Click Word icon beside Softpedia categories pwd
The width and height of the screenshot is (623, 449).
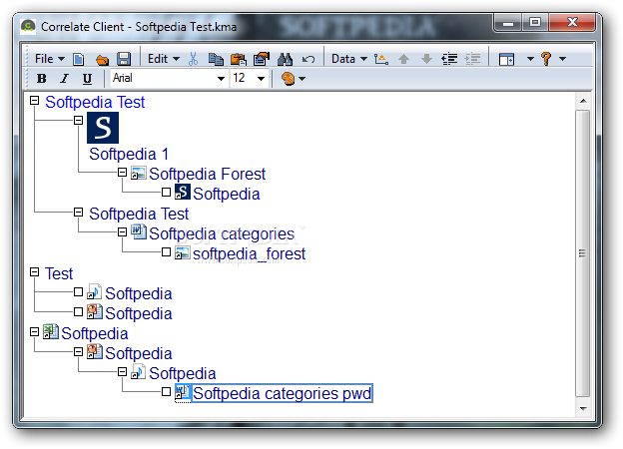183,392
